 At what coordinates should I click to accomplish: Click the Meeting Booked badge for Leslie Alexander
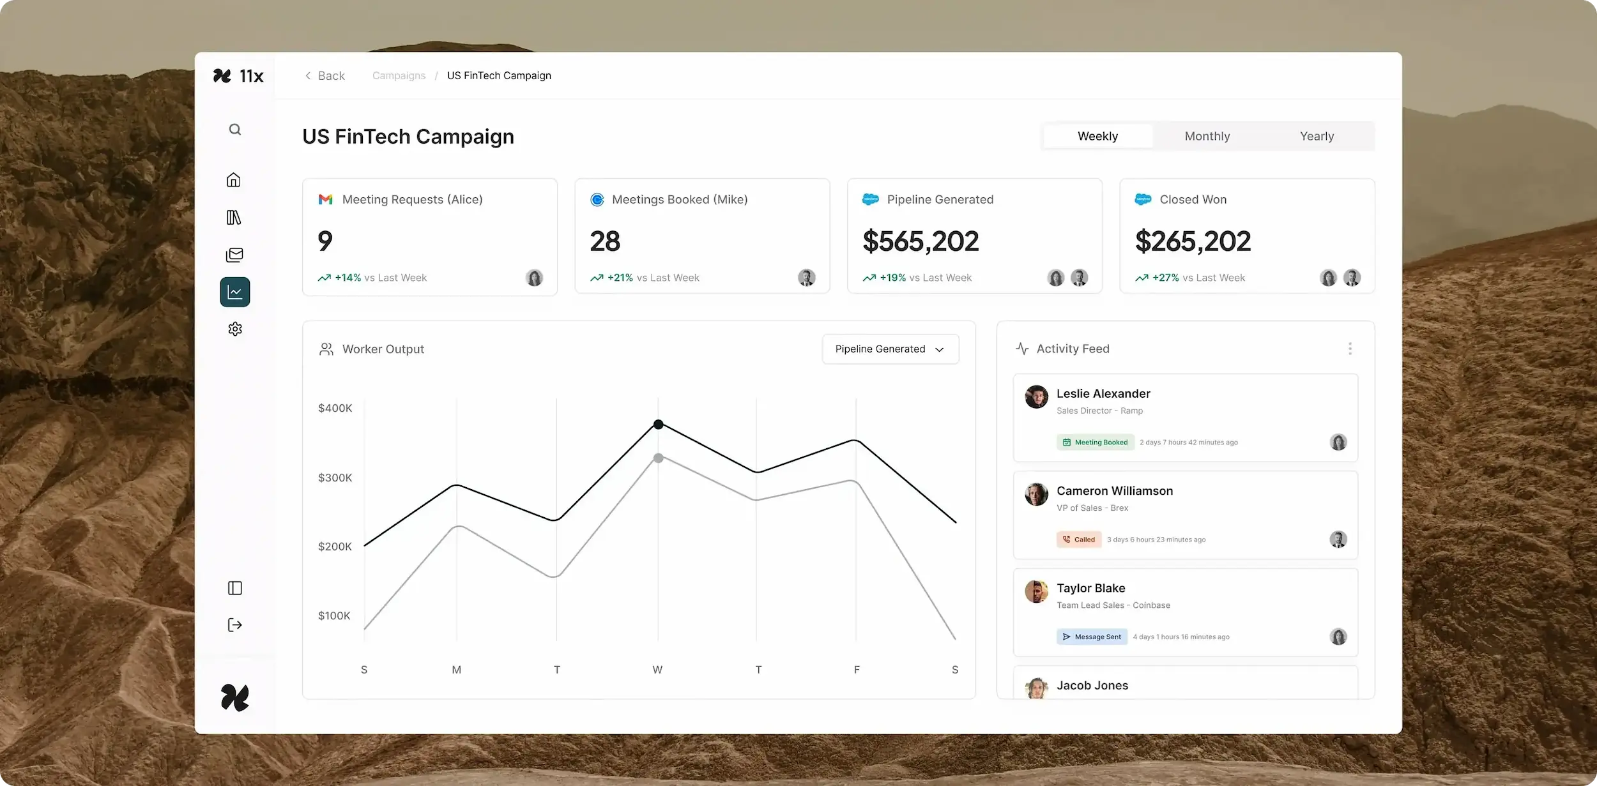tap(1095, 442)
